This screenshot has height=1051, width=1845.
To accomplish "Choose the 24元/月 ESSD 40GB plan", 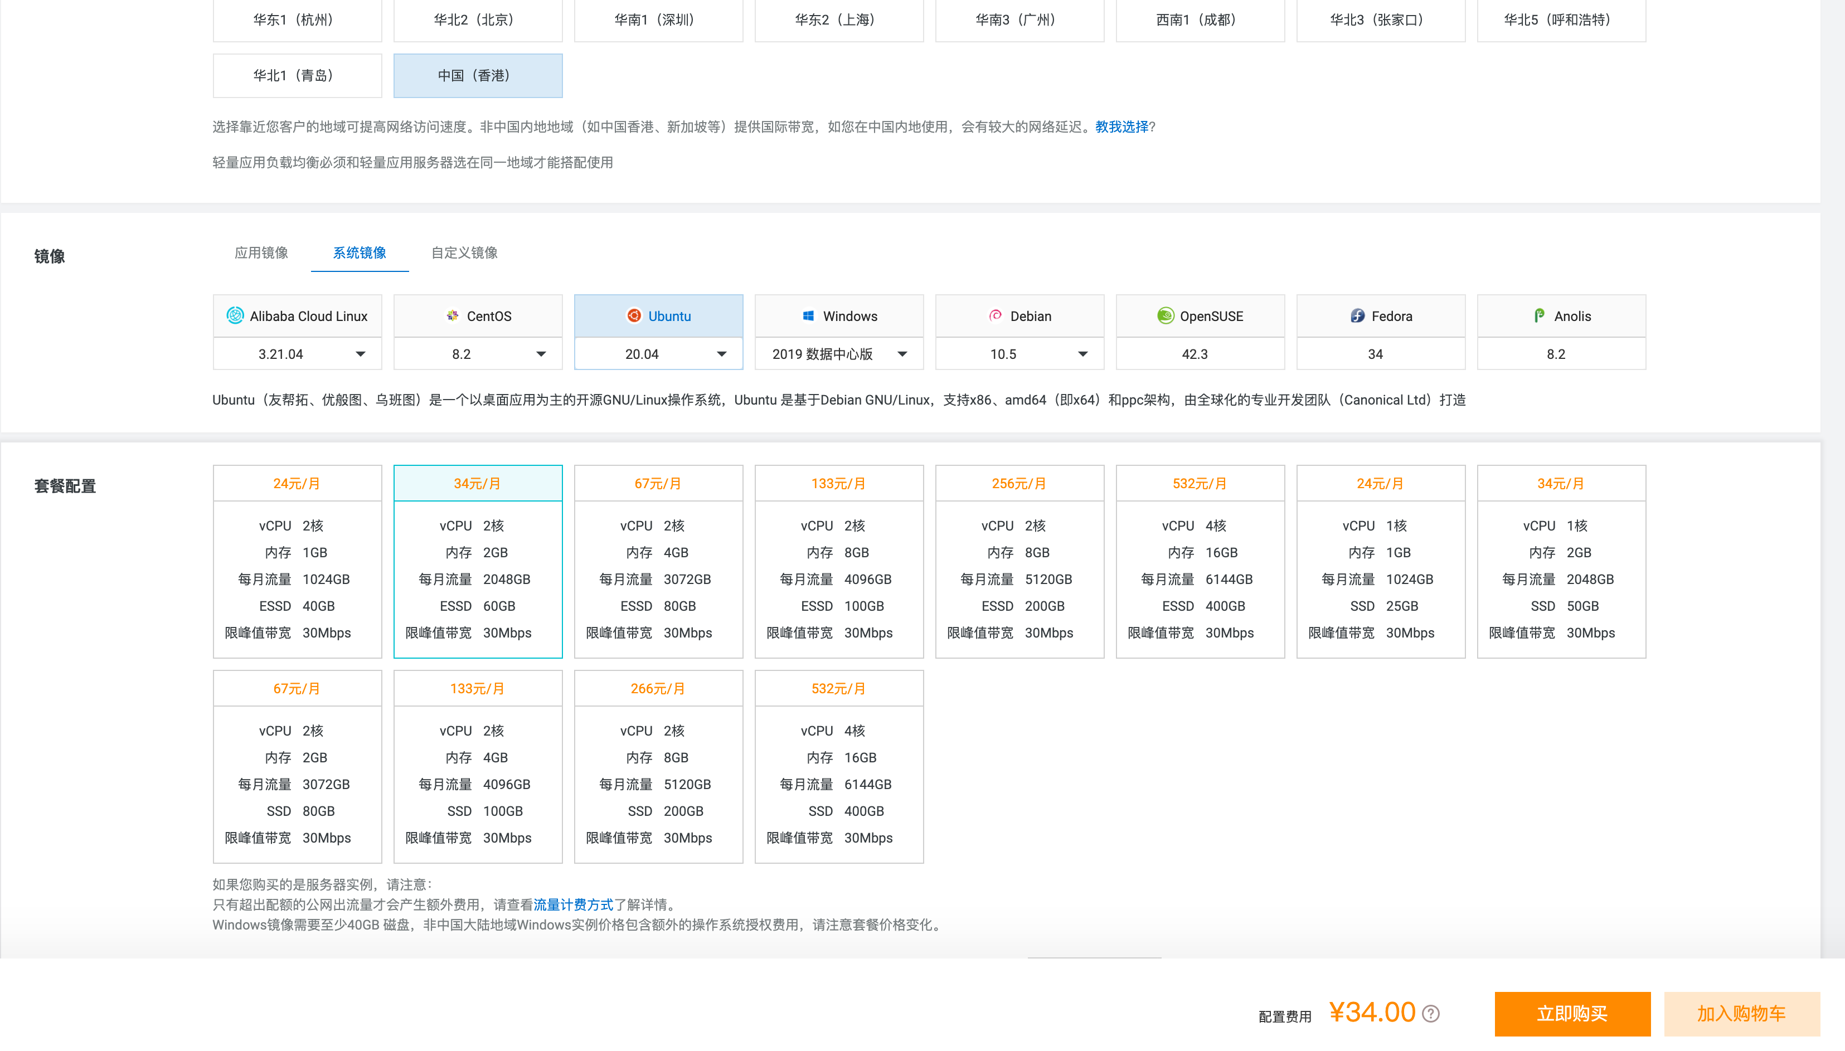I will click(298, 562).
